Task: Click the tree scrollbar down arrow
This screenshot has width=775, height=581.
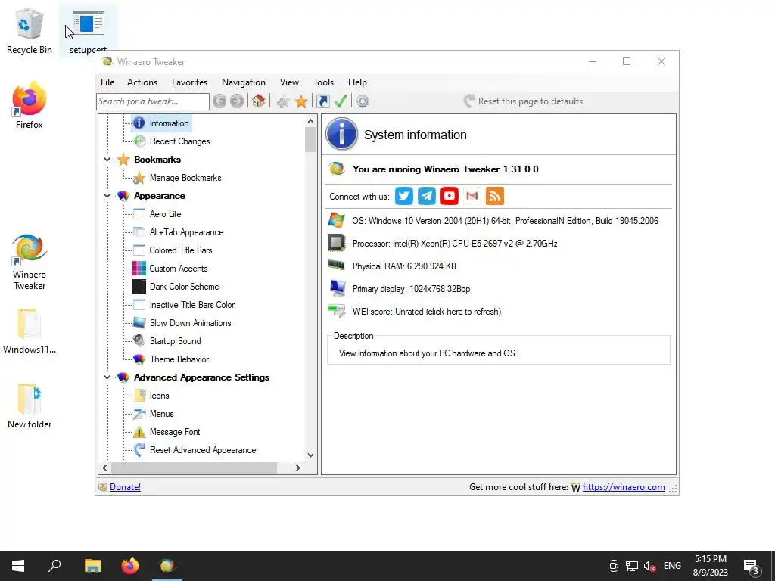Action: pos(310,455)
